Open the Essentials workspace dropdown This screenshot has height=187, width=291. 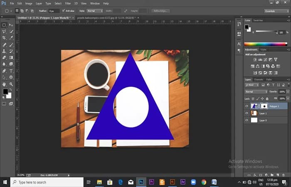pos(276,11)
